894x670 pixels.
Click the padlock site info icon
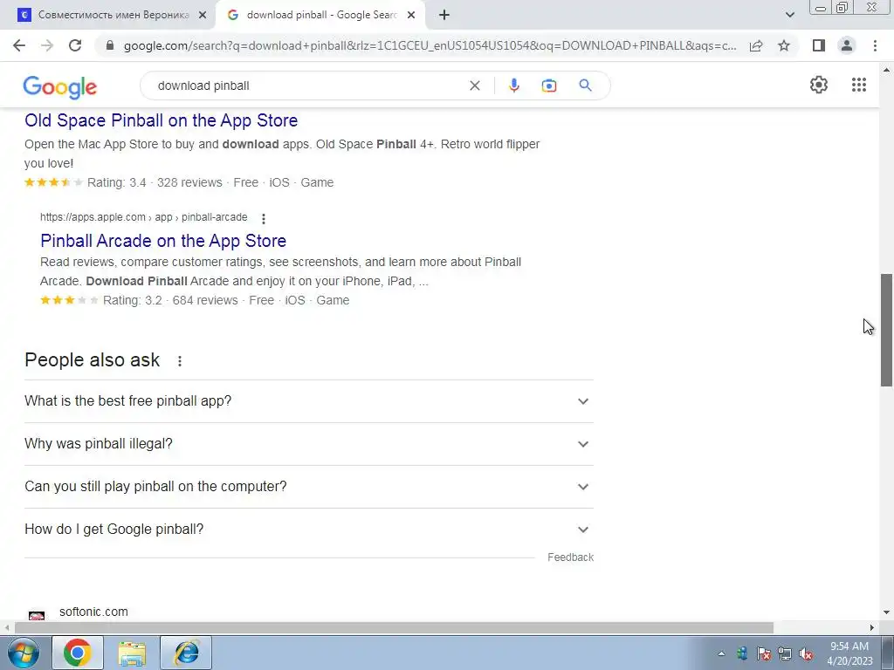[110, 45]
